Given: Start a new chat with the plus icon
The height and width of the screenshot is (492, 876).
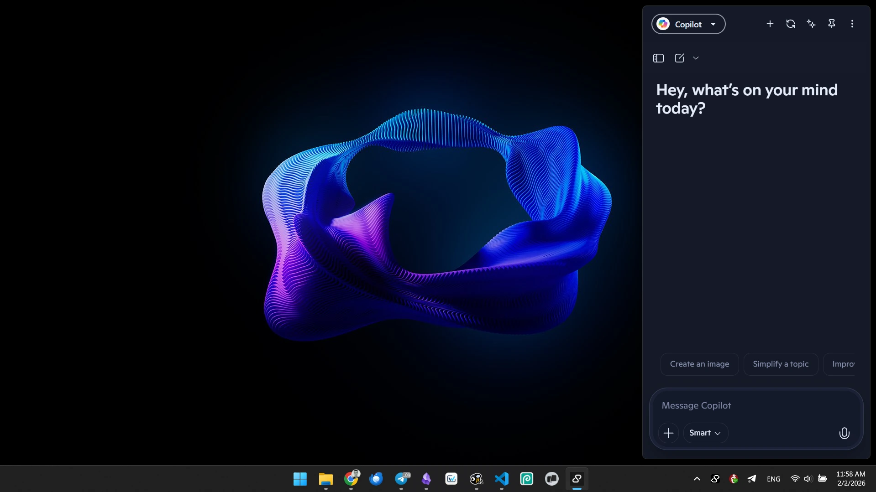Looking at the screenshot, I should click(x=770, y=24).
